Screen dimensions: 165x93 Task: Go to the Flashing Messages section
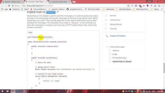tap(117, 47)
